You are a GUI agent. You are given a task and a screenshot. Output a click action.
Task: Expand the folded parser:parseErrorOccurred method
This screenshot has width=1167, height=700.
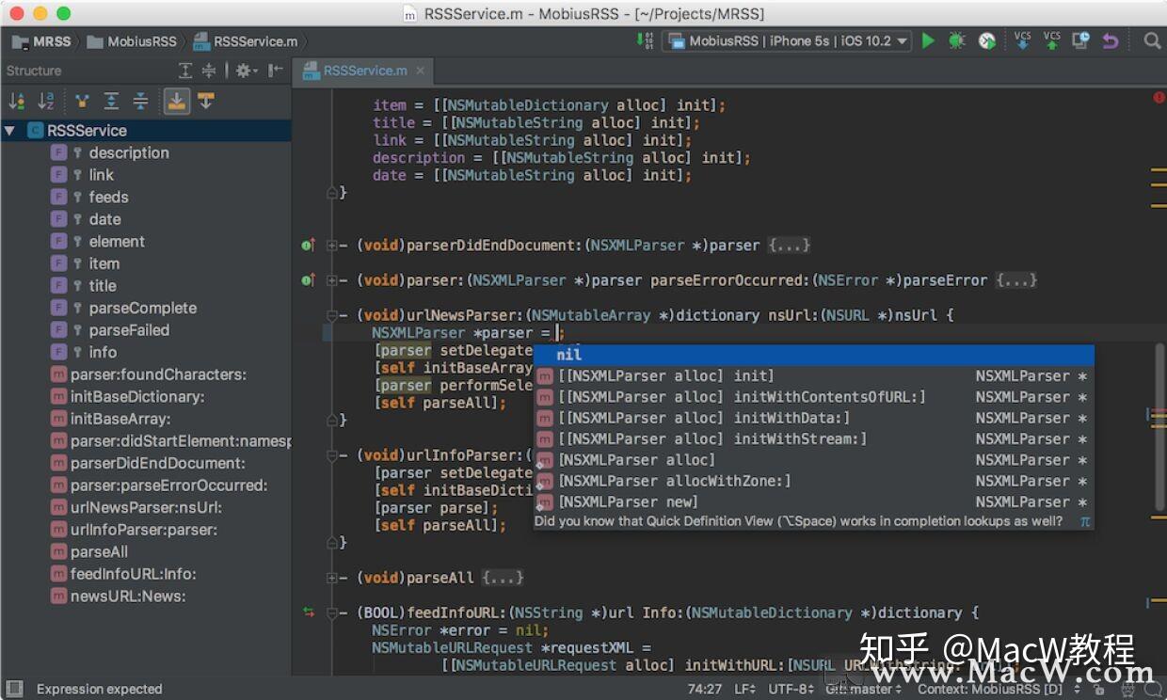pyautogui.click(x=331, y=280)
